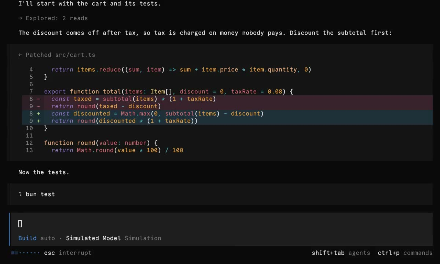440x264 pixels.
Task: Click removed line 'const taxed = subtotal(items)'
Action: click(227, 99)
